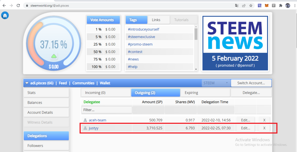The image size is (297, 152).
Task: Click the share page icon
Action: [x=244, y=6]
